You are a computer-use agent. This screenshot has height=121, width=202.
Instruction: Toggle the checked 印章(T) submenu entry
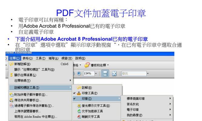pyautogui.click(x=97, y=99)
